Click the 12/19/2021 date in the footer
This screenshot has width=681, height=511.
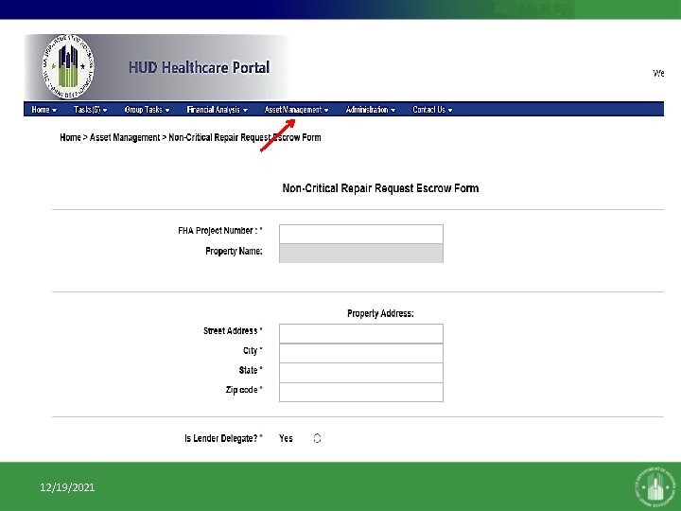67,487
